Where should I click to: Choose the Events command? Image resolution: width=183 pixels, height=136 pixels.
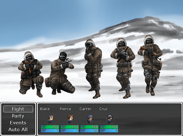[18, 123]
